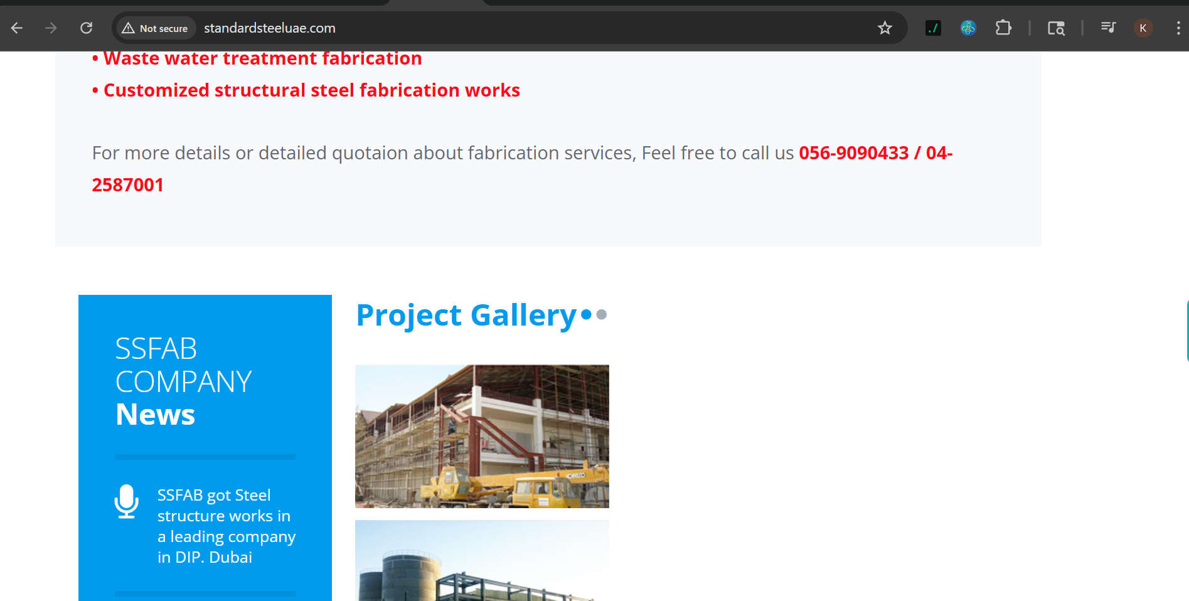Click the search-tabs icon in the toolbar
1189x601 pixels.
tap(1057, 28)
